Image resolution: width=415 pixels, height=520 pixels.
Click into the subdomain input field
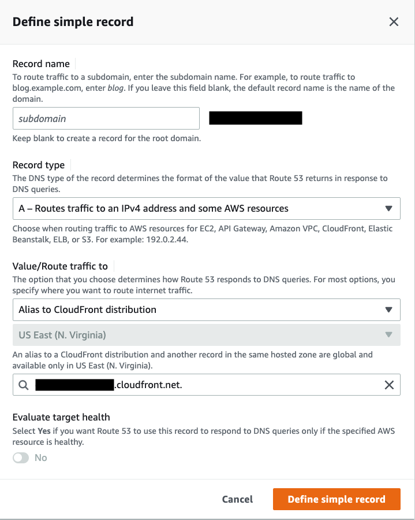106,119
